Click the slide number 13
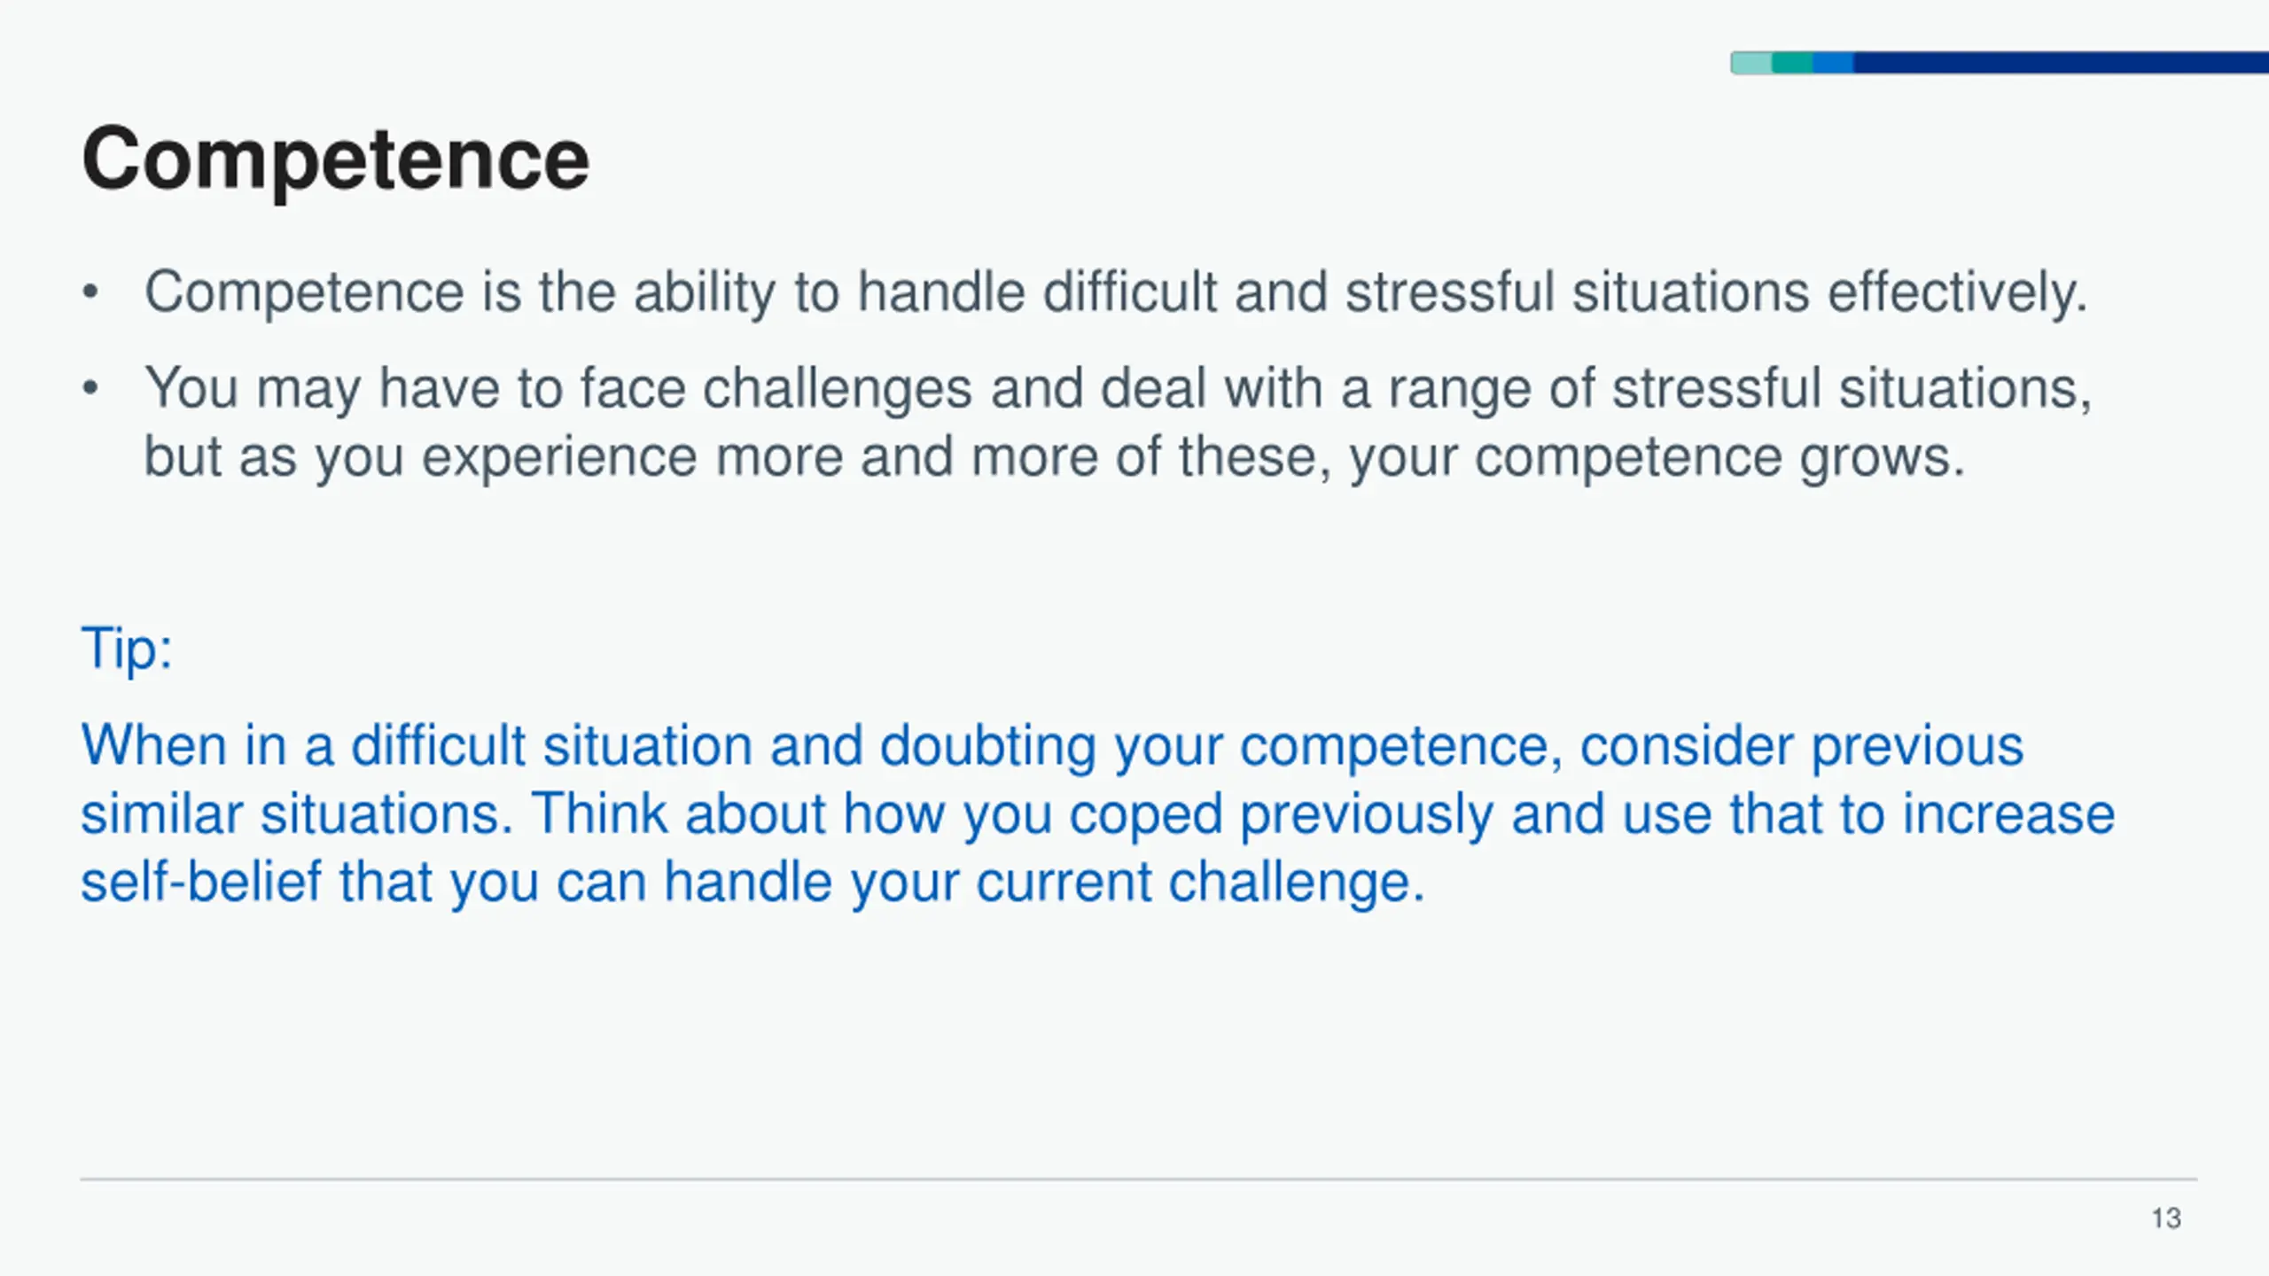2269x1276 pixels. [2166, 1218]
